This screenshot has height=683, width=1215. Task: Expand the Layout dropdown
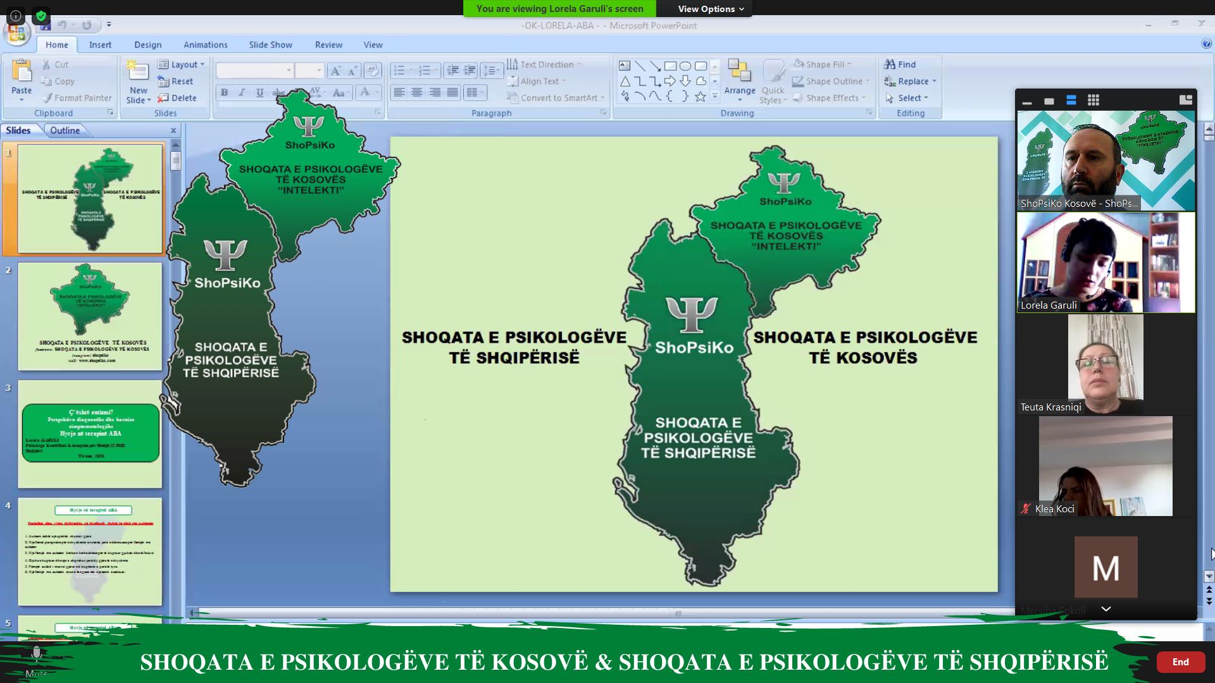click(x=182, y=64)
